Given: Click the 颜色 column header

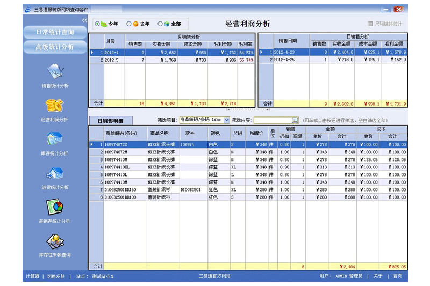Looking at the screenshot, I should click(219, 133).
